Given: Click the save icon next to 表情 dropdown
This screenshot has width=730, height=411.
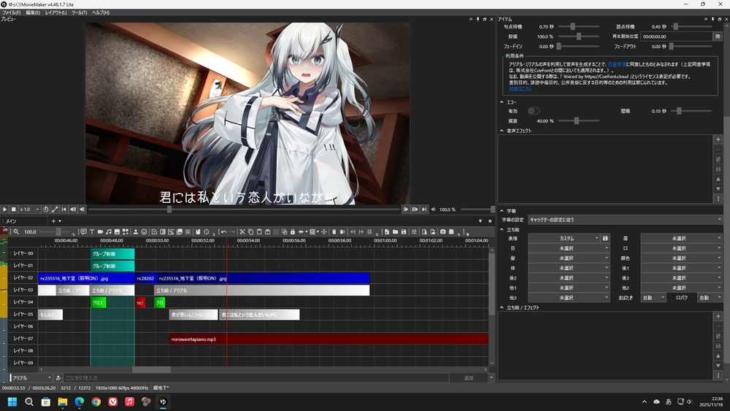Looking at the screenshot, I should click(x=605, y=239).
